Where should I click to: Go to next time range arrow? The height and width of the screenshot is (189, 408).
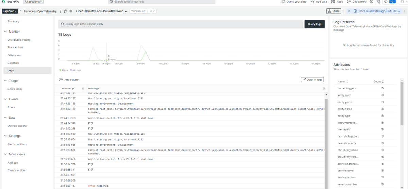coord(404,11)
